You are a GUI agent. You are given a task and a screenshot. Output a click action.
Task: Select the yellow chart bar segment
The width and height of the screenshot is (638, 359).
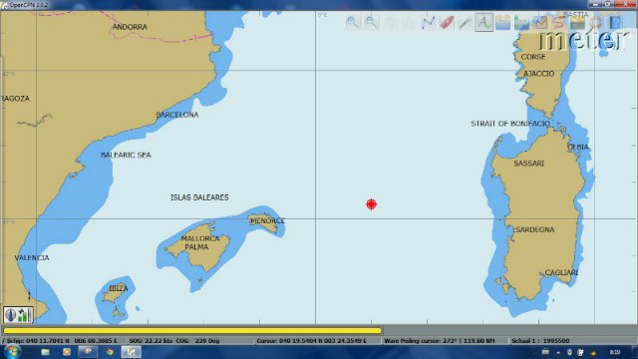click(192, 331)
